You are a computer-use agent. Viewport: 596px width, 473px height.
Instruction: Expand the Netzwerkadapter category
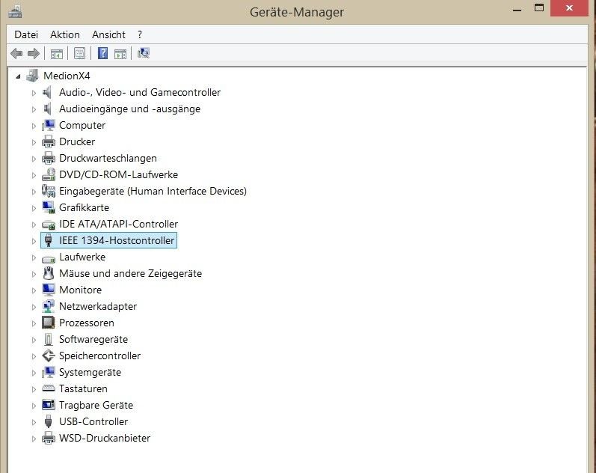point(34,307)
